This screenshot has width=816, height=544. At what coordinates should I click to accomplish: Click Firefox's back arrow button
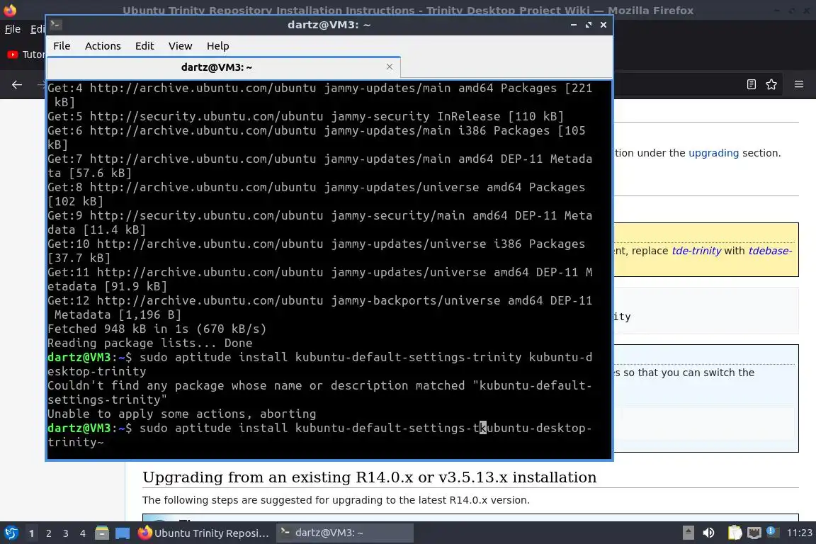pyautogui.click(x=17, y=84)
